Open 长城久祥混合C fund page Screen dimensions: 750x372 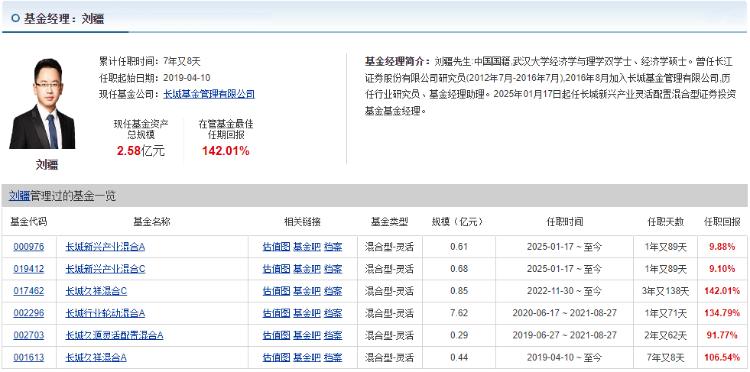tap(96, 291)
